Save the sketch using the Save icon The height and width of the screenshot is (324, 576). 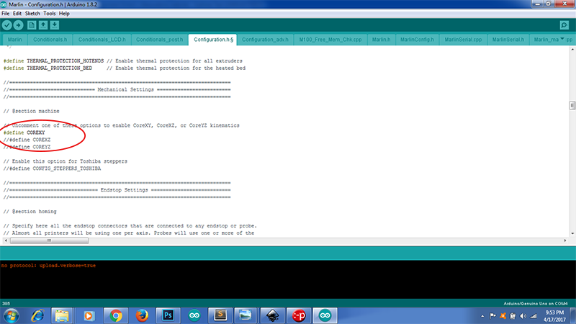(x=55, y=25)
